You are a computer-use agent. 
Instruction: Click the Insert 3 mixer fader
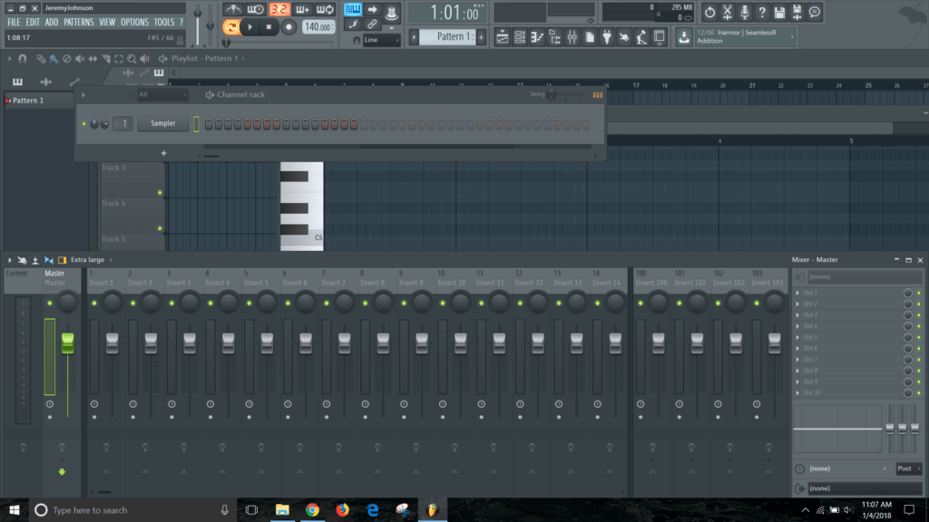[190, 343]
